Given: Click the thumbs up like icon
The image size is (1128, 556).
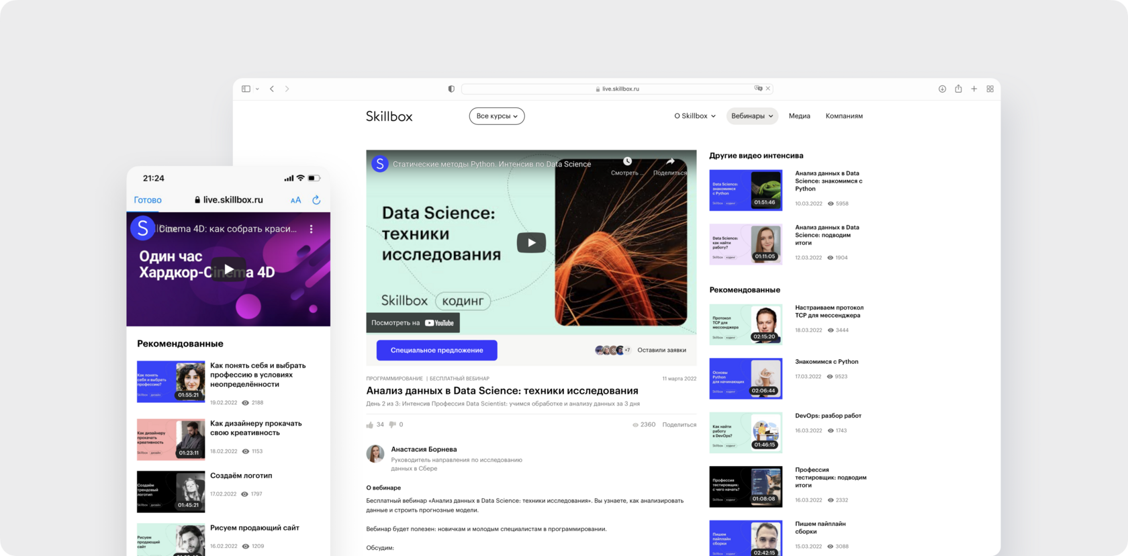Looking at the screenshot, I should [370, 424].
